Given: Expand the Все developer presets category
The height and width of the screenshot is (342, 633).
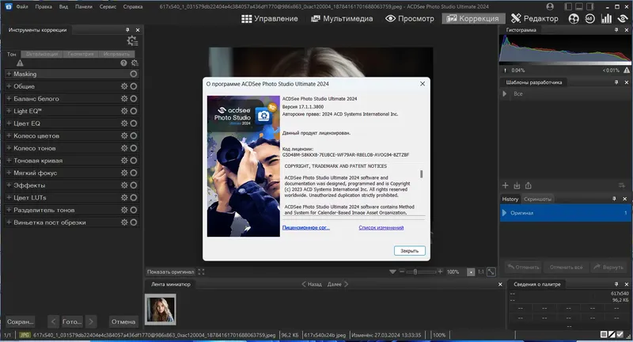Looking at the screenshot, I should (505, 93).
